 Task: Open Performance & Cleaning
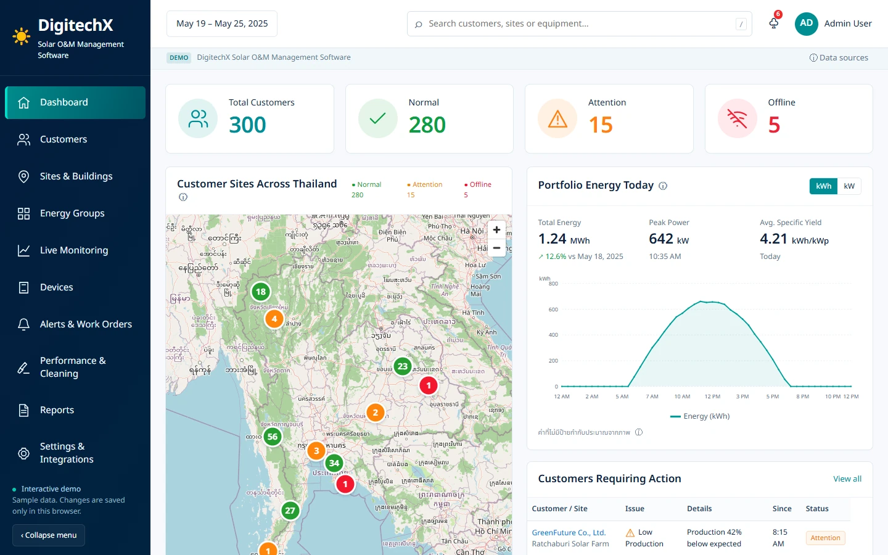[x=75, y=367]
